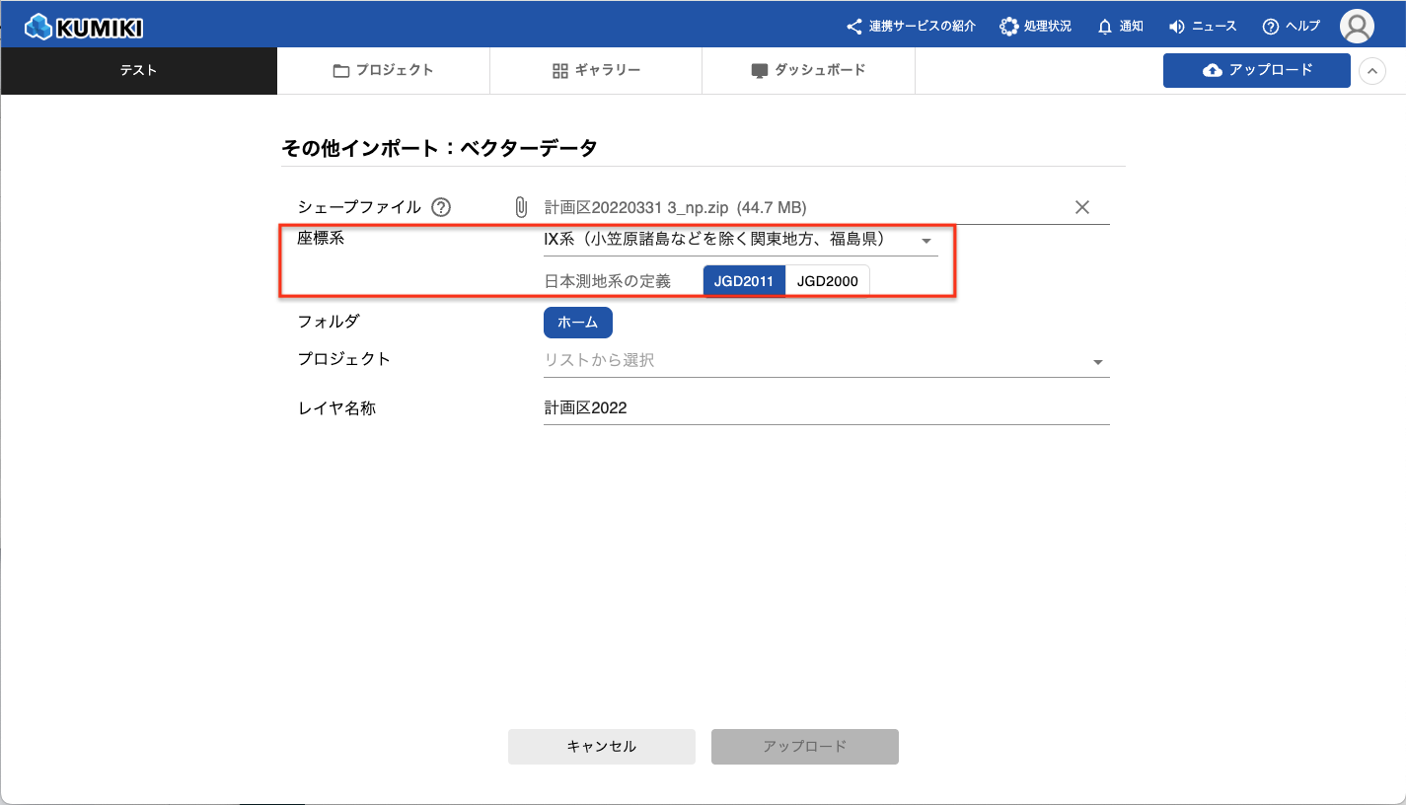Open the user account avatar

1358,27
